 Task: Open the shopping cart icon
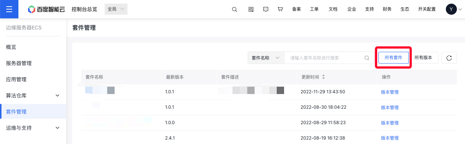(280, 10)
